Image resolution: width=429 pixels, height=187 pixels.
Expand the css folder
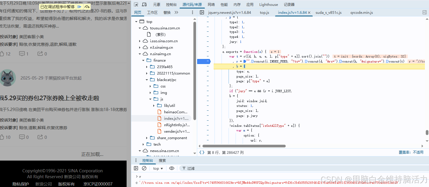(150, 86)
